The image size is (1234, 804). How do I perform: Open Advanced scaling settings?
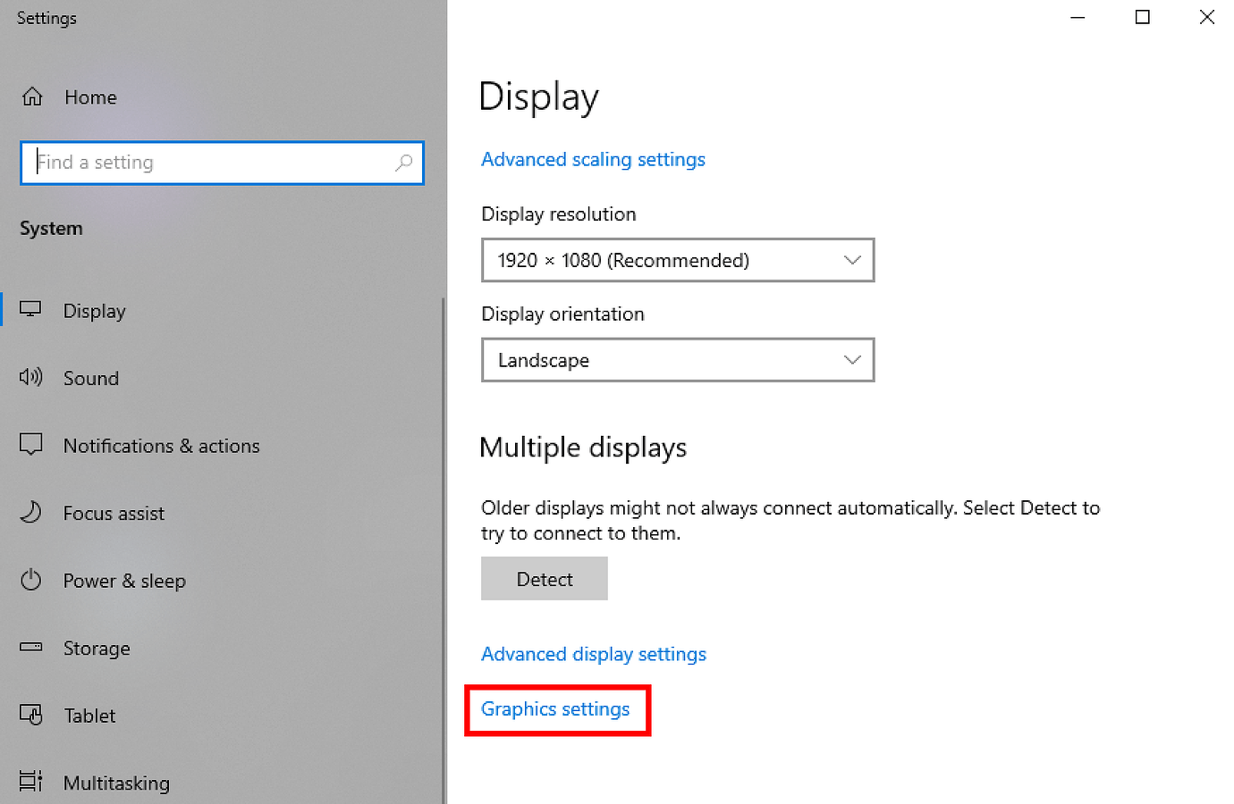593,159
